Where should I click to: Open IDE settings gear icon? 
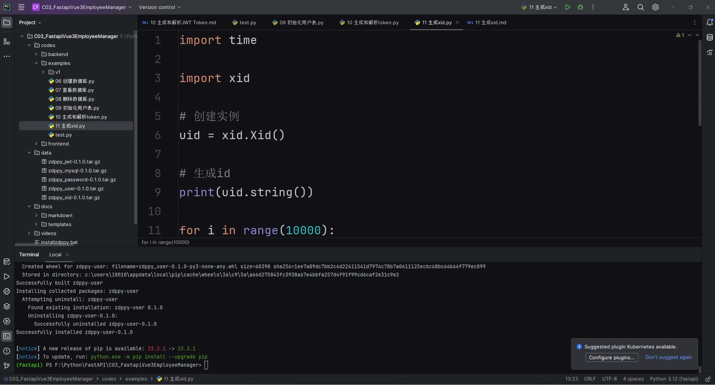tap(656, 7)
